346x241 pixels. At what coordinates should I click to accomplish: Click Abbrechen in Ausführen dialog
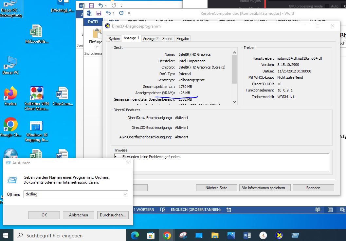[x=79, y=215]
